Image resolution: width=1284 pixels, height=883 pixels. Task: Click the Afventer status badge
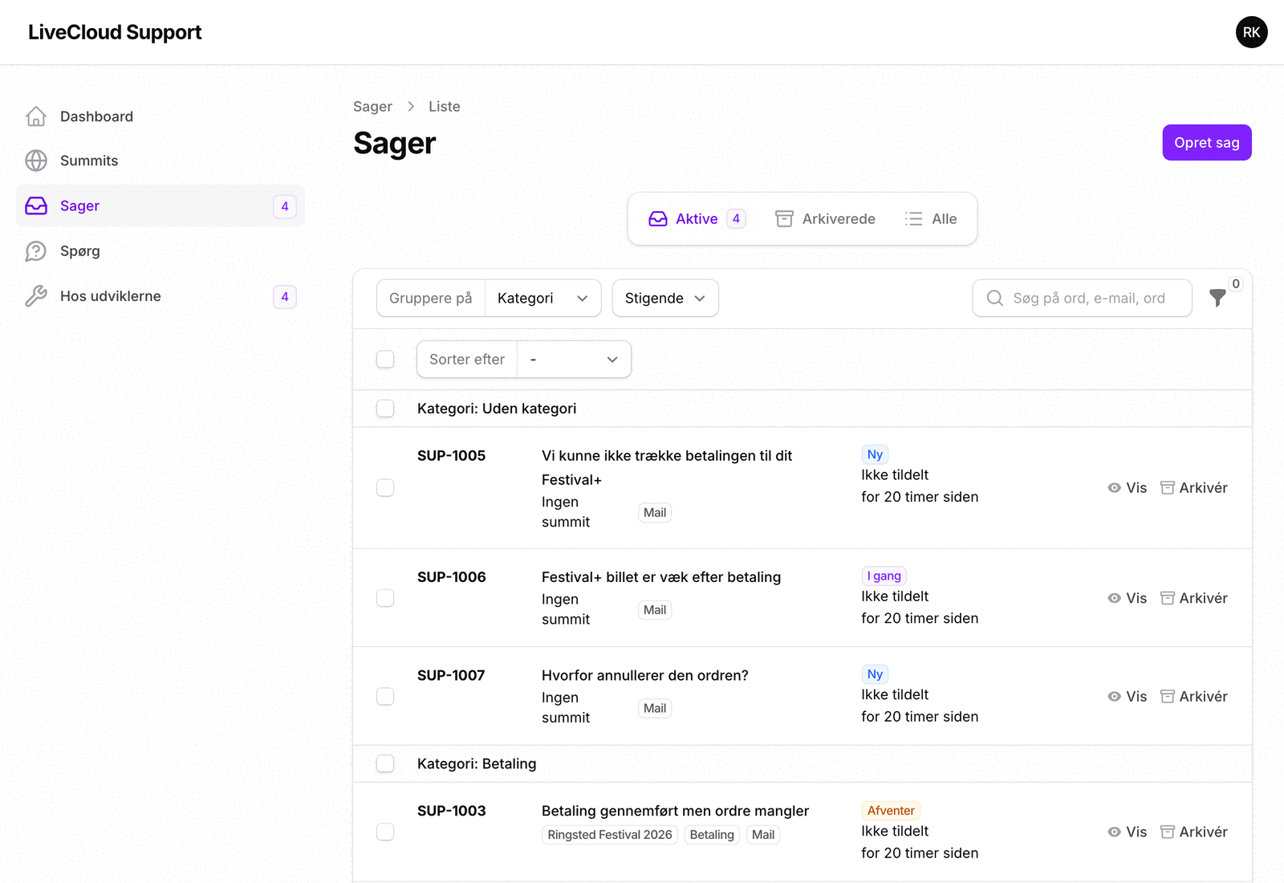coord(891,811)
